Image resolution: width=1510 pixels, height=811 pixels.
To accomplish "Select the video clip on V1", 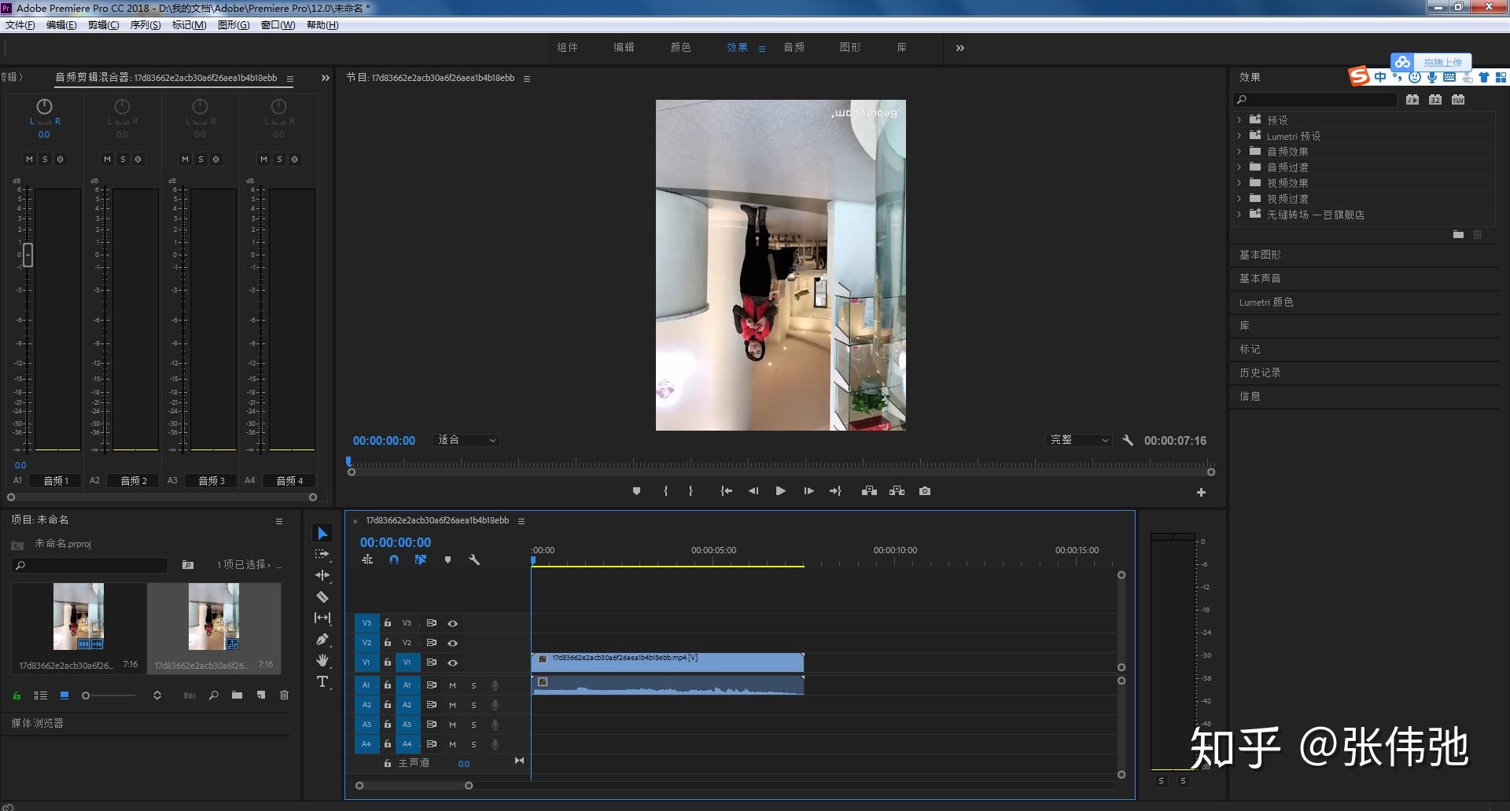I will (668, 662).
